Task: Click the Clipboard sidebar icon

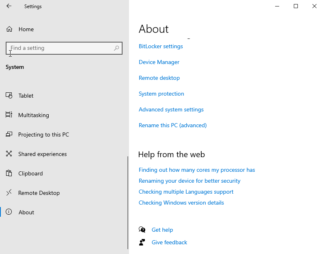Action: pos(9,173)
